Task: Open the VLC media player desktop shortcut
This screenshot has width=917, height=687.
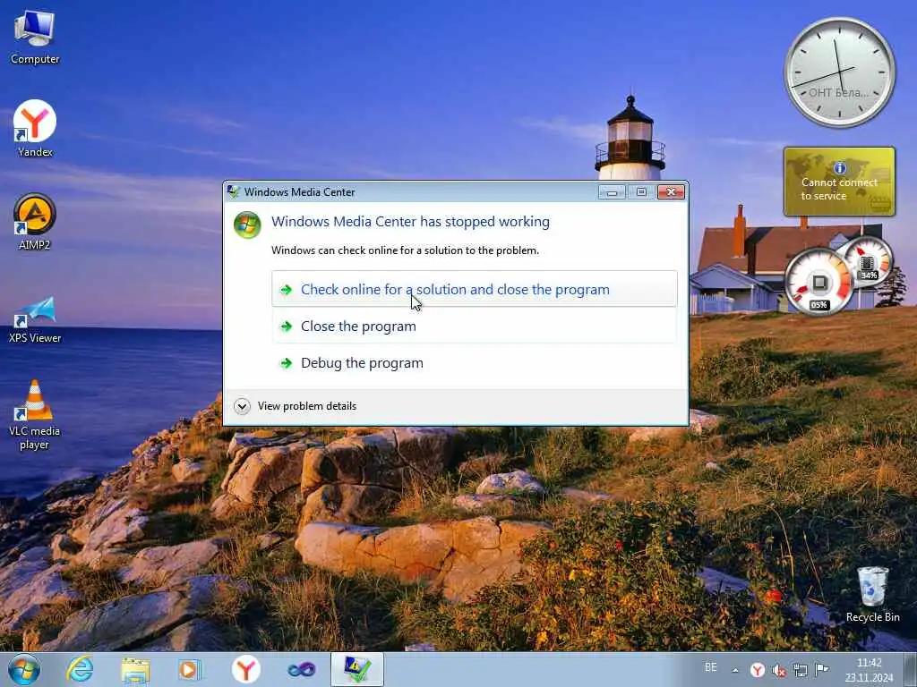Action: point(35,415)
